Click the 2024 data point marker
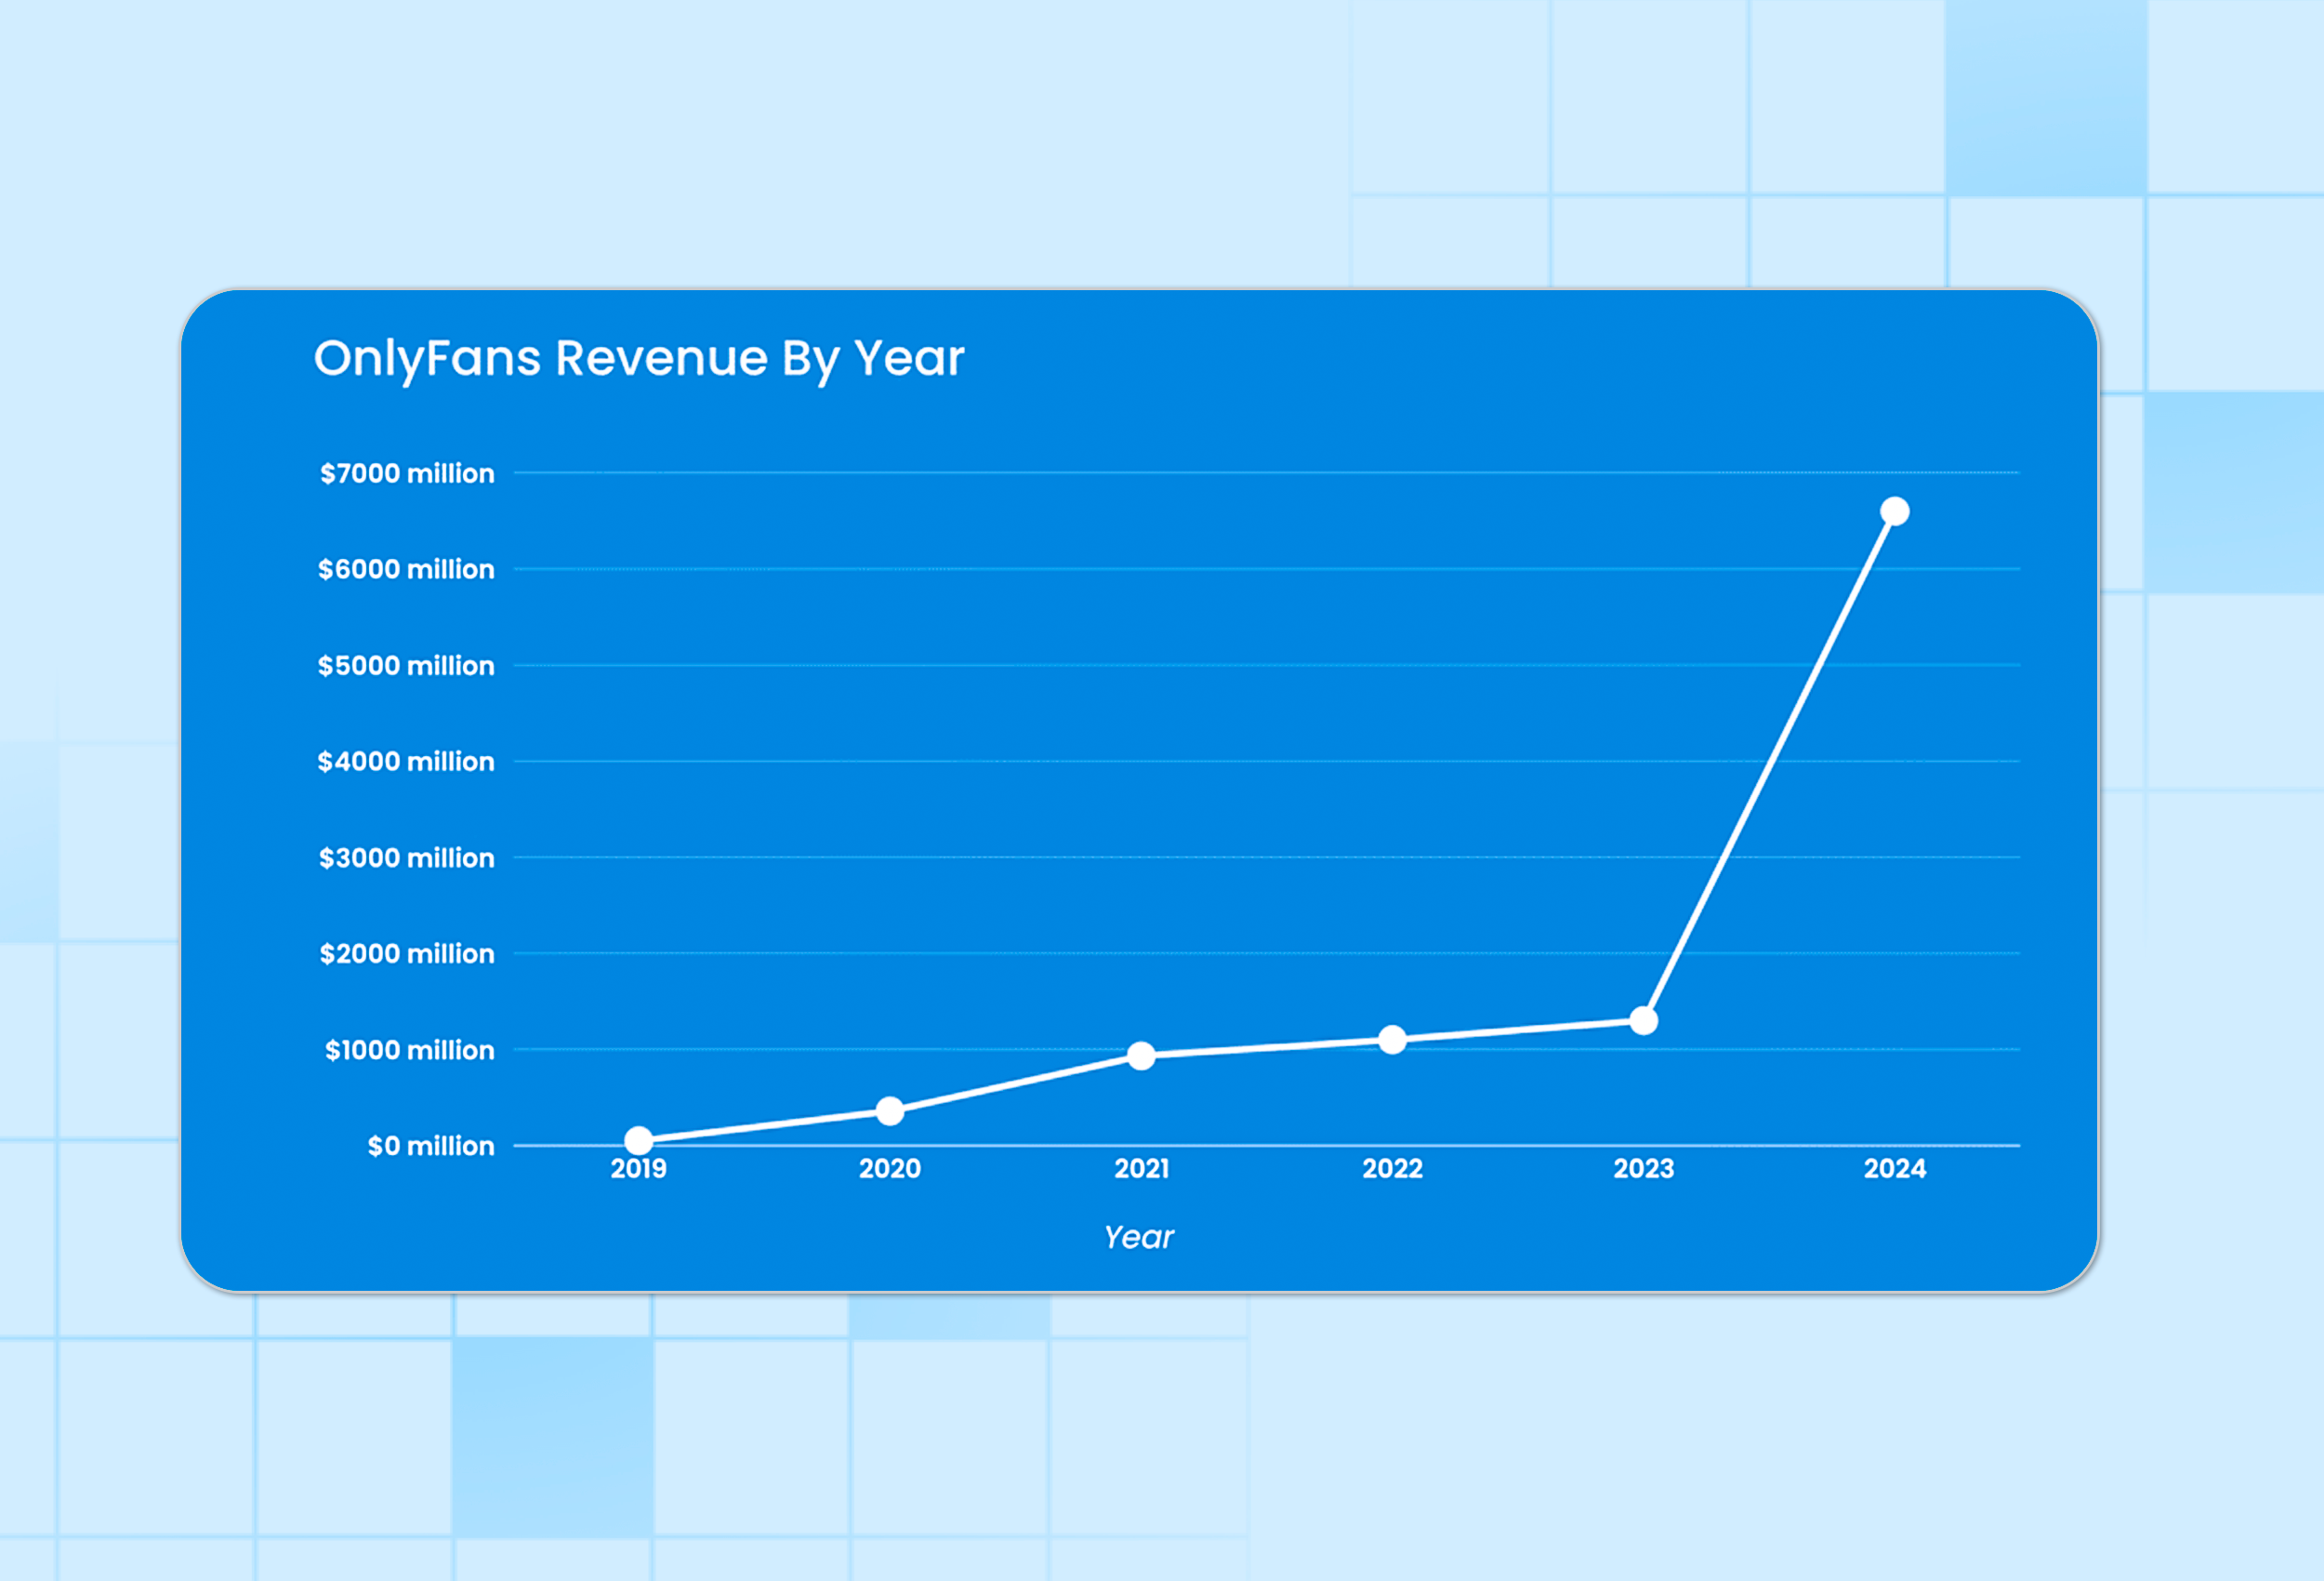This screenshot has width=2324, height=1581. click(x=1895, y=511)
